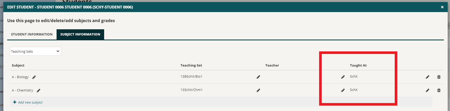Edit the teacher for the Chemistry row
This screenshot has height=111, width=450.
(x=258, y=90)
